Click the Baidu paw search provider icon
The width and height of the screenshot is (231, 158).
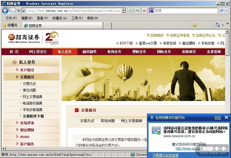pyautogui.click(x=152, y=11)
